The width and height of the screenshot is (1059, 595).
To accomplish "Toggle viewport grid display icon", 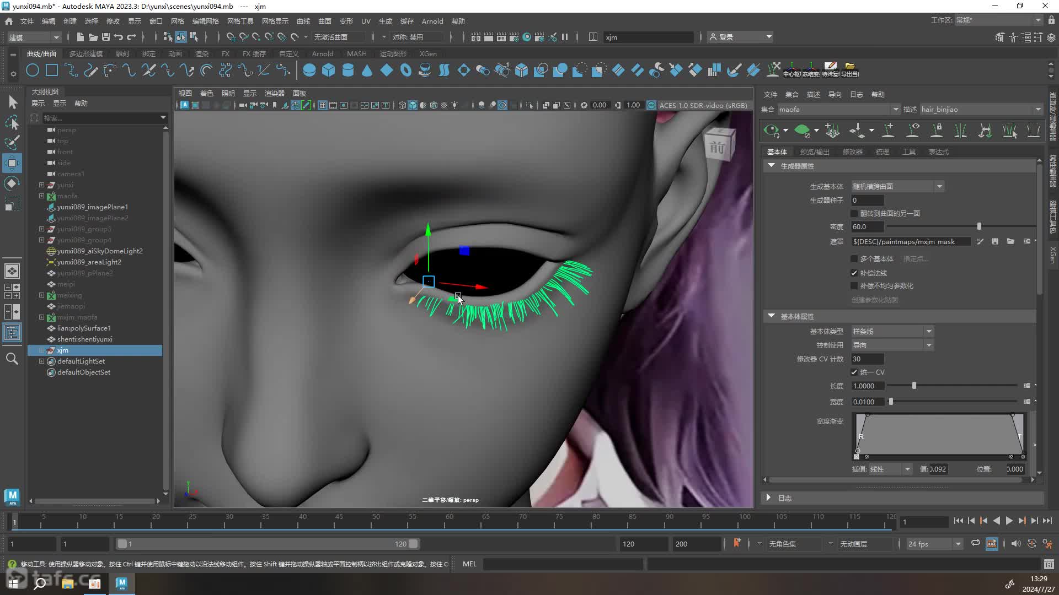I will (x=323, y=105).
